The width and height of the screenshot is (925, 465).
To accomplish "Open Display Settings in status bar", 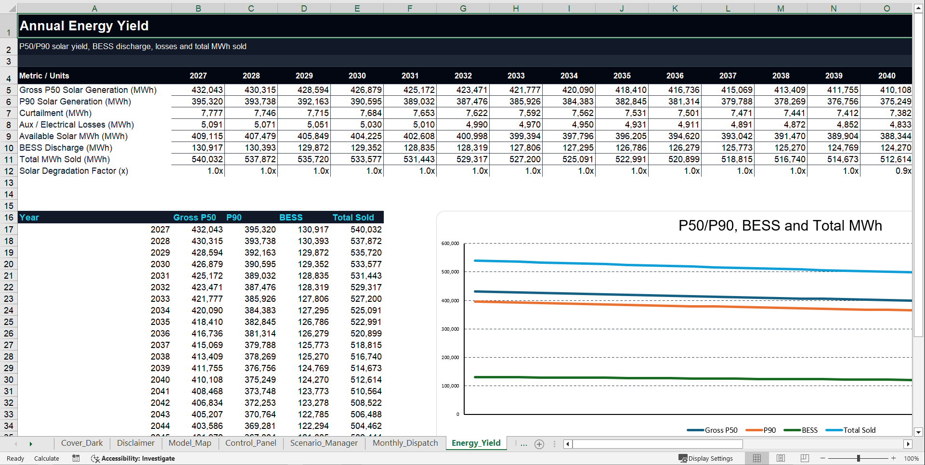I will [x=705, y=458].
